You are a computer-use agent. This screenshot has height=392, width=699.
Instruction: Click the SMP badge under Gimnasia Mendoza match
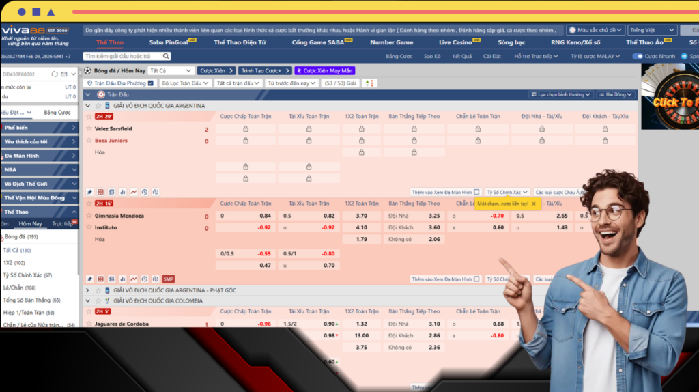(x=168, y=279)
